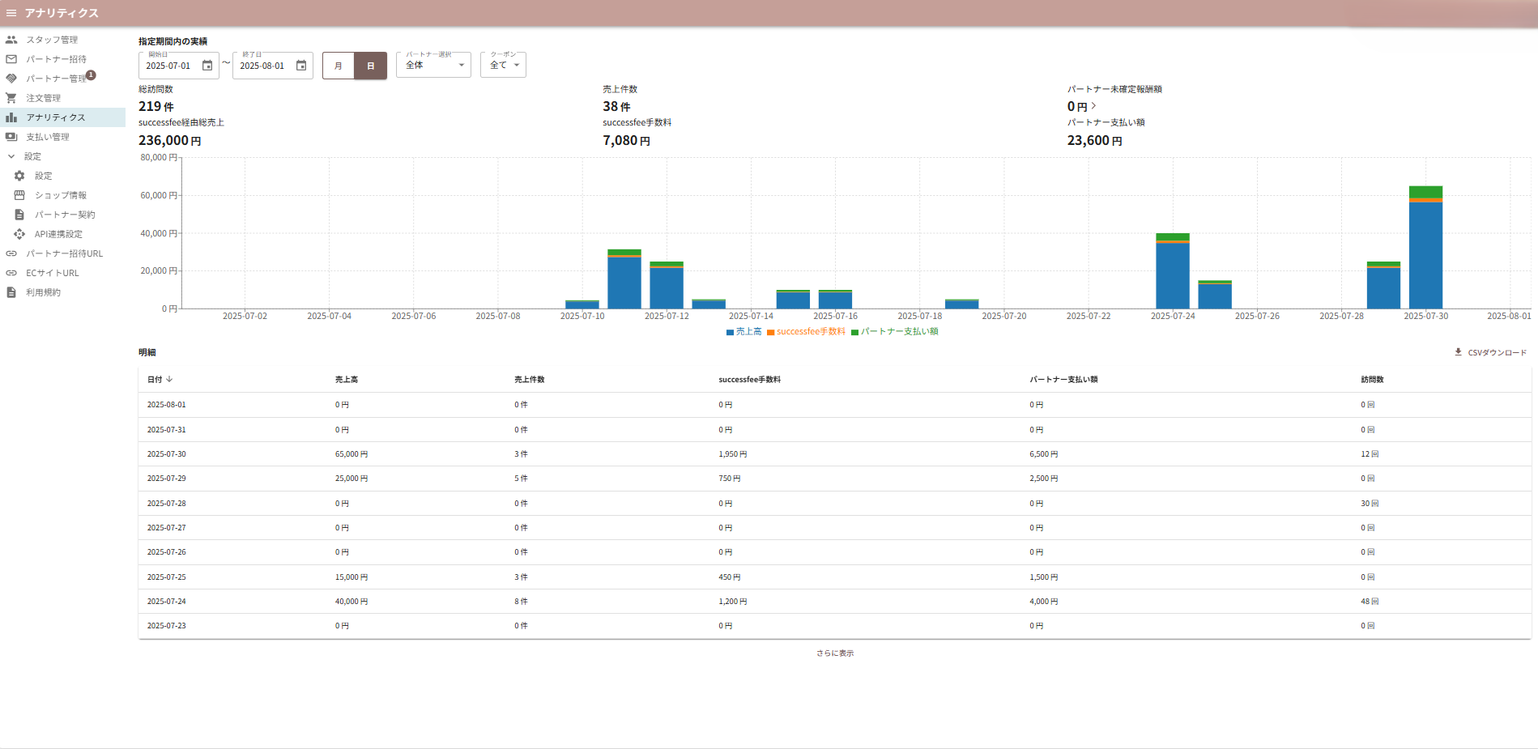Viewport: 1538px width, 749px height.
Task: Open the クーポン dropdown
Action: (503, 65)
